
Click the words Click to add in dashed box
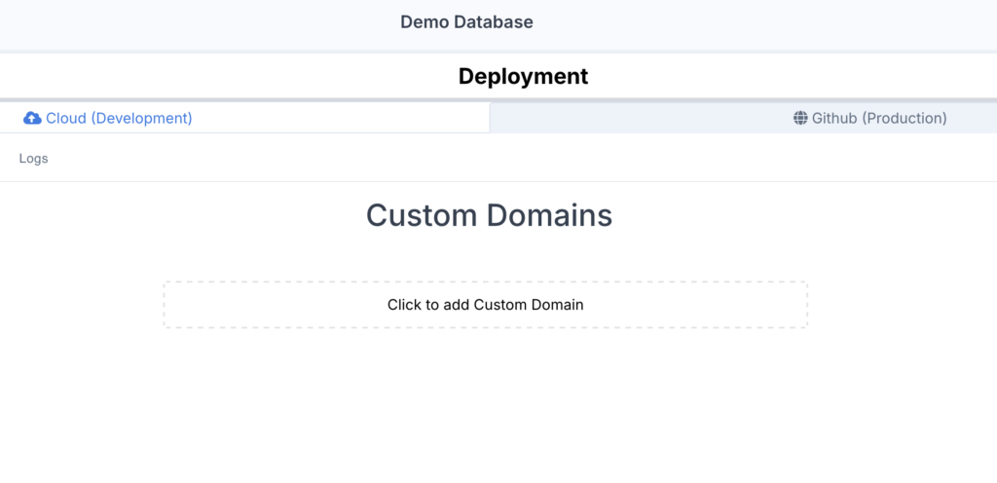428,305
